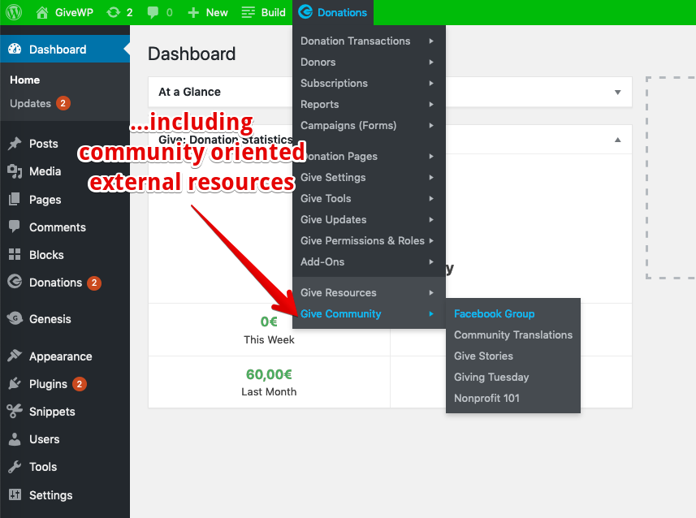Screen dimensions: 696x518
Task: Click the GiveWP home house icon
Action: click(42, 12)
